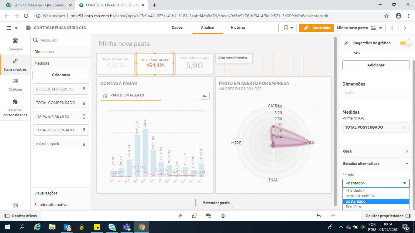415x233 pixels.
Task: Select the cut (scissors) icon in bottom toolbar
Action: (x=180, y=216)
